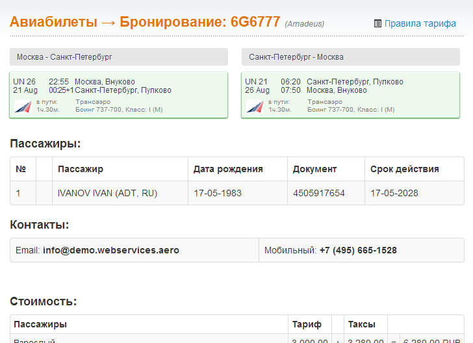Click birth date 17-05-1983

tap(218, 193)
